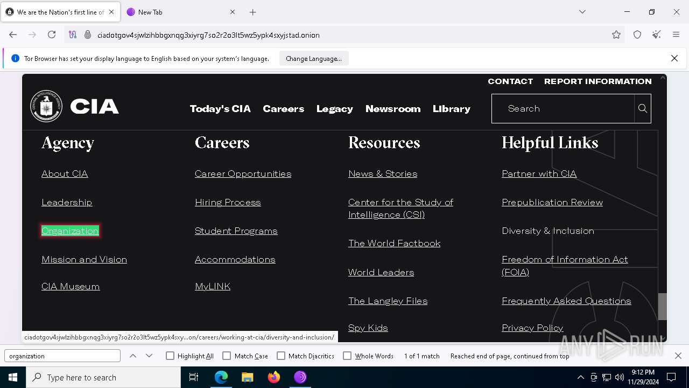Switch to the New Tab tab

click(x=180, y=12)
